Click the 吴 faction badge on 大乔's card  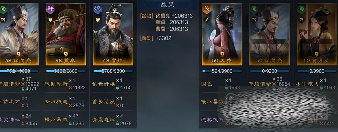[207, 8]
